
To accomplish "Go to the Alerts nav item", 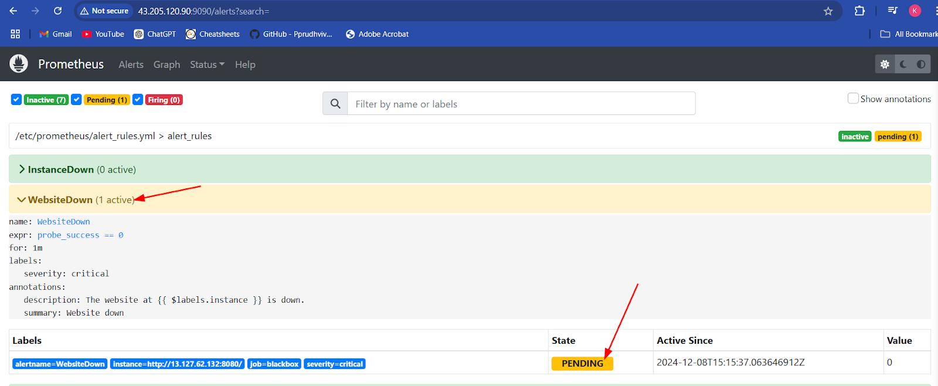I will pos(131,65).
